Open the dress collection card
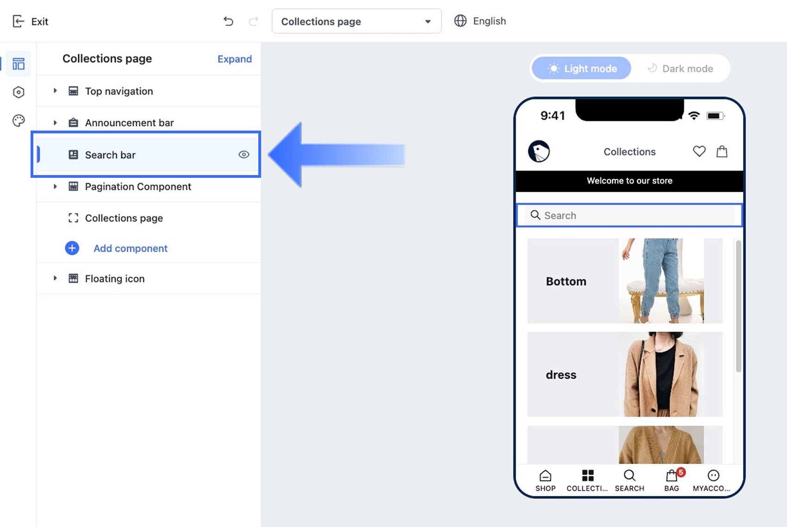The image size is (787, 527). [x=625, y=374]
